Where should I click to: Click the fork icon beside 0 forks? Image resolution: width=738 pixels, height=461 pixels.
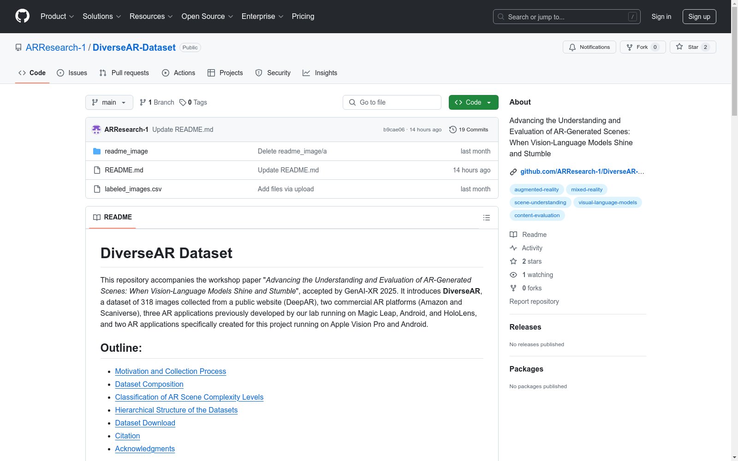[513, 288]
